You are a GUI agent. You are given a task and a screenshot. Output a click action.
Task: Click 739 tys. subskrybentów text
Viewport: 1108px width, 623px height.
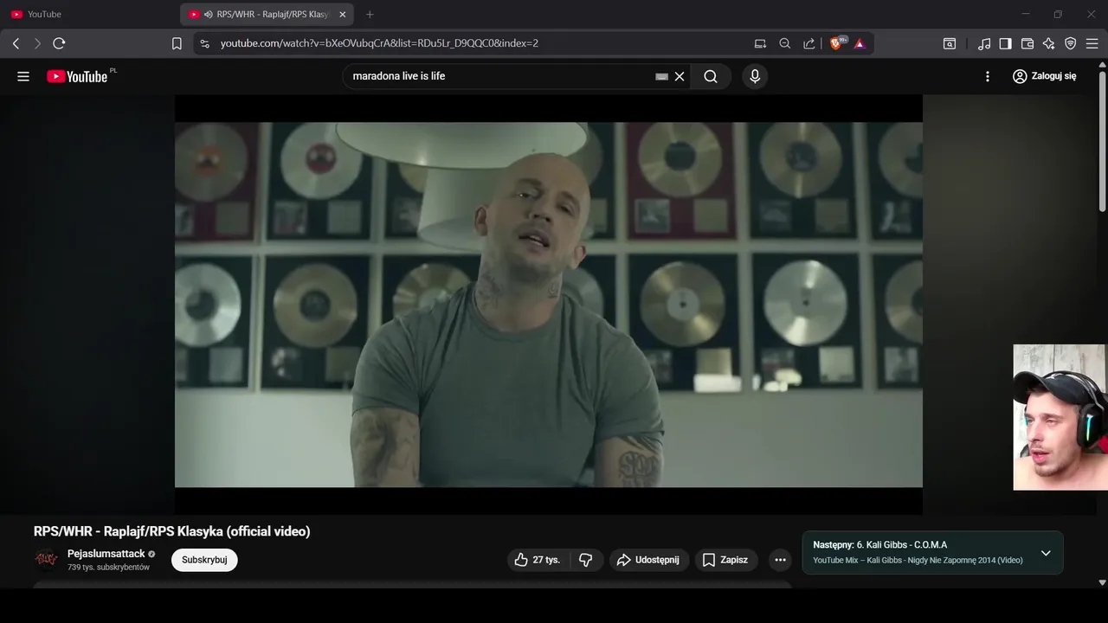[108, 568]
